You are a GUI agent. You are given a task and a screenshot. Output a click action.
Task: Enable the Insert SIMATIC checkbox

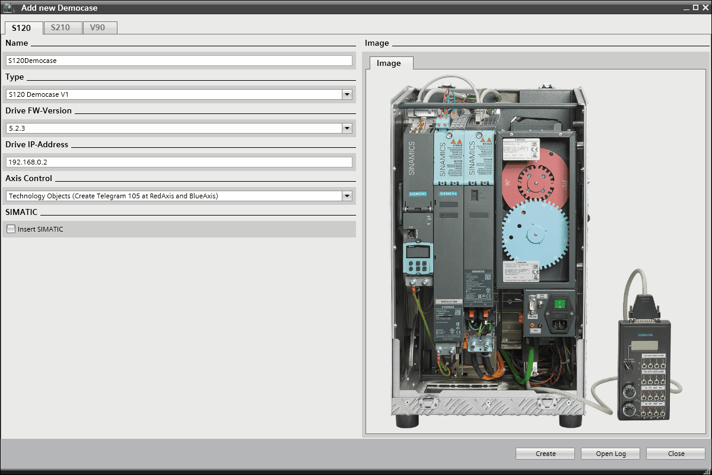(x=11, y=229)
